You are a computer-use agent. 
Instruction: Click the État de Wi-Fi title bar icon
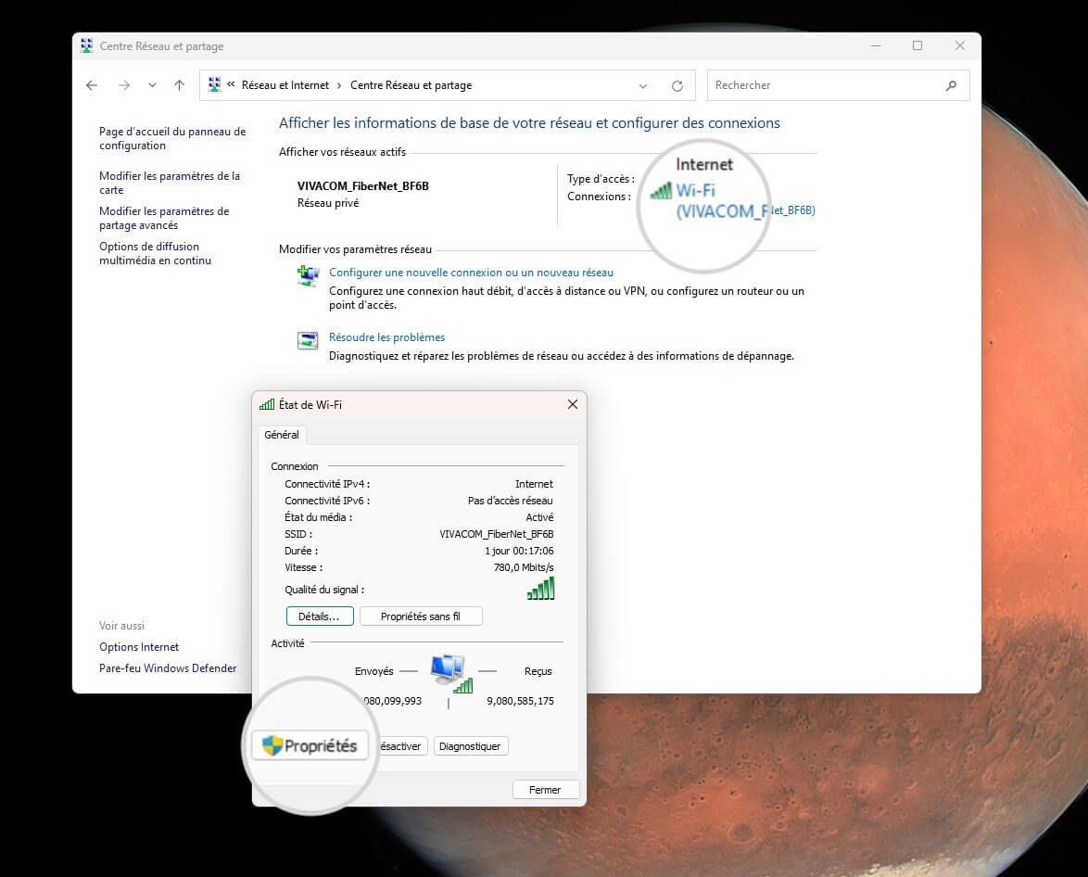click(267, 405)
